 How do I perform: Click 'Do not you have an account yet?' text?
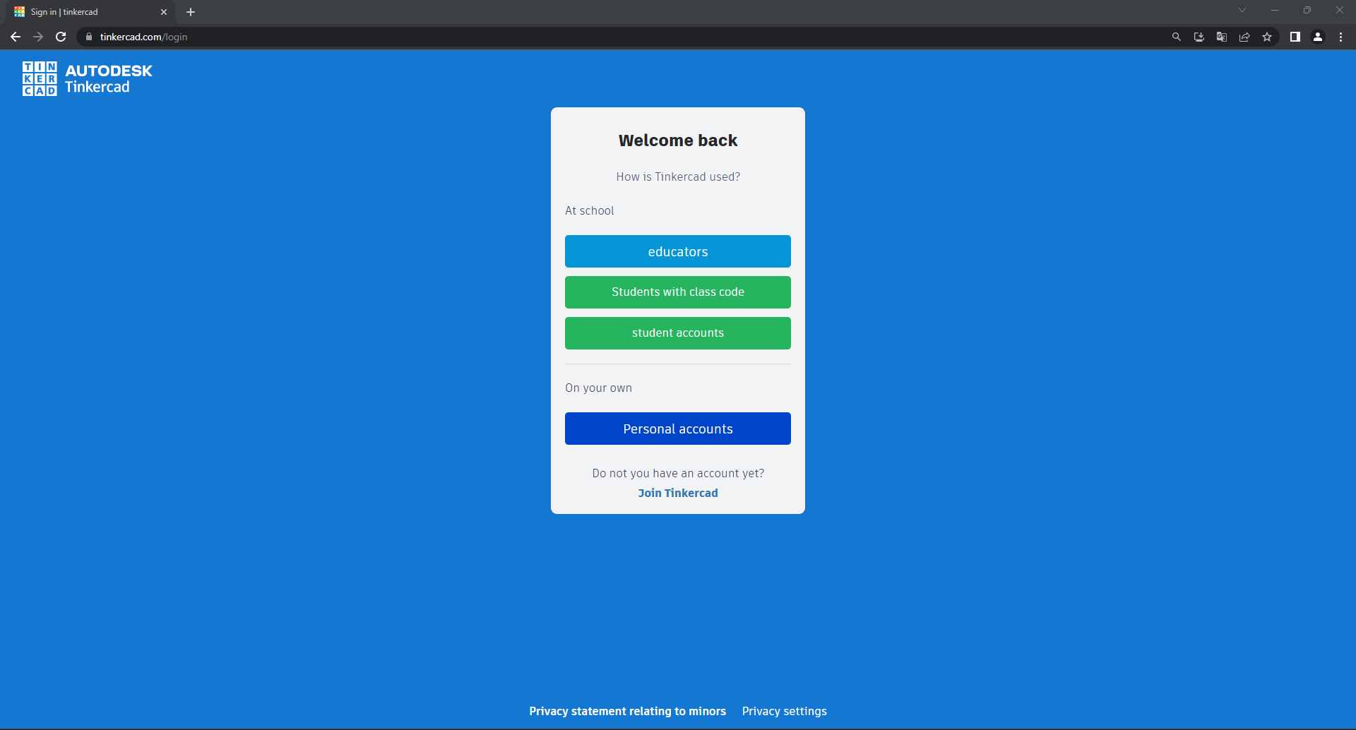[678, 473]
